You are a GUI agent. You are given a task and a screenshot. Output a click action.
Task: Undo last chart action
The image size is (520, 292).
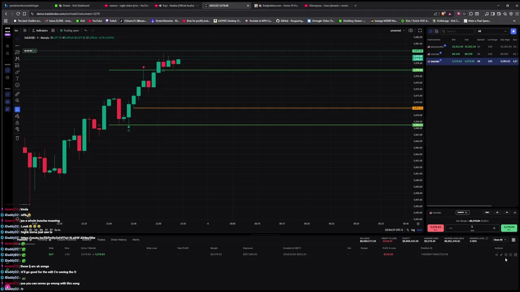point(86,30)
